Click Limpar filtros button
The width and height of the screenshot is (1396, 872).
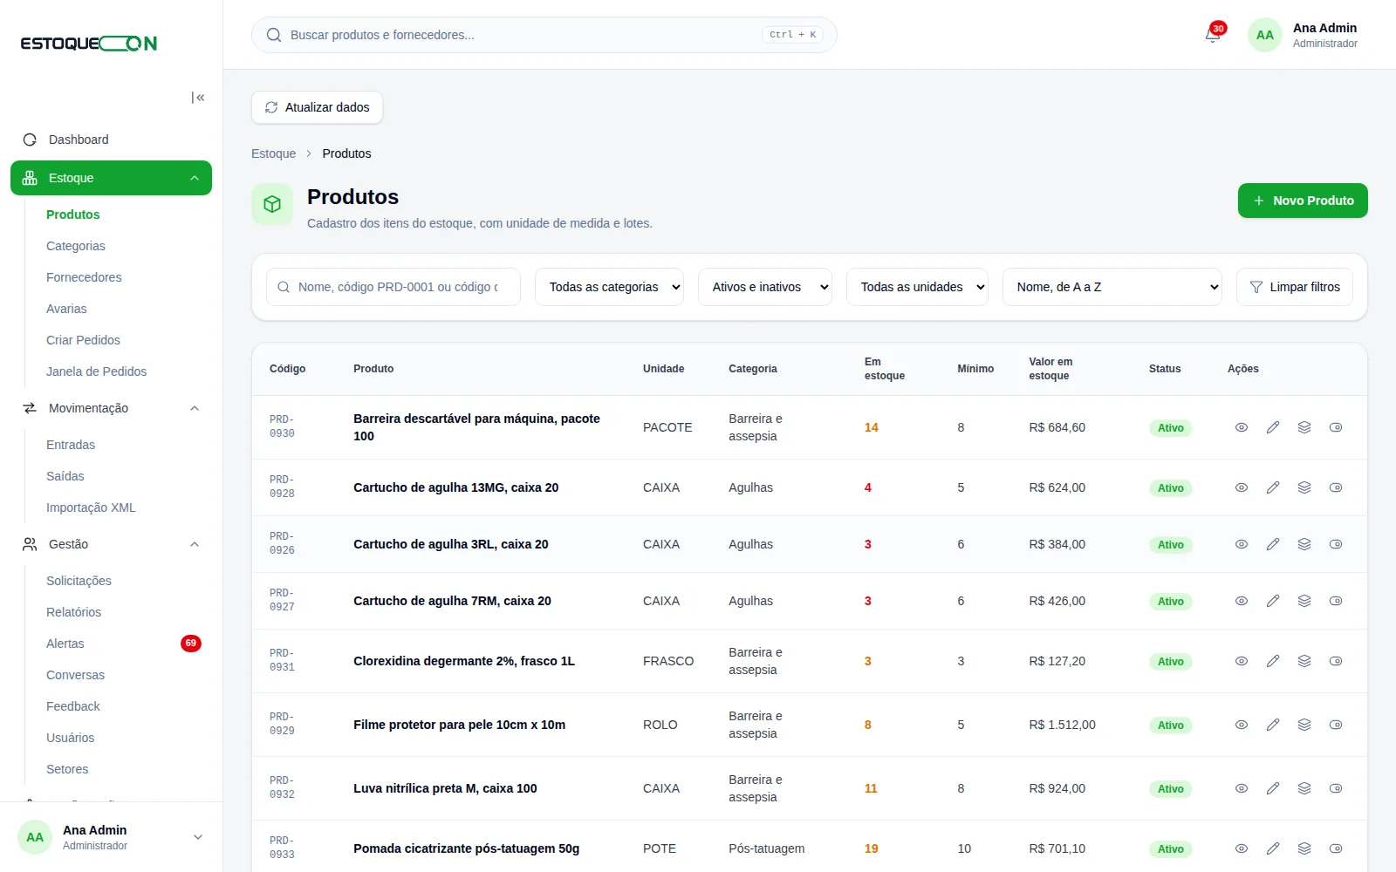point(1295,287)
